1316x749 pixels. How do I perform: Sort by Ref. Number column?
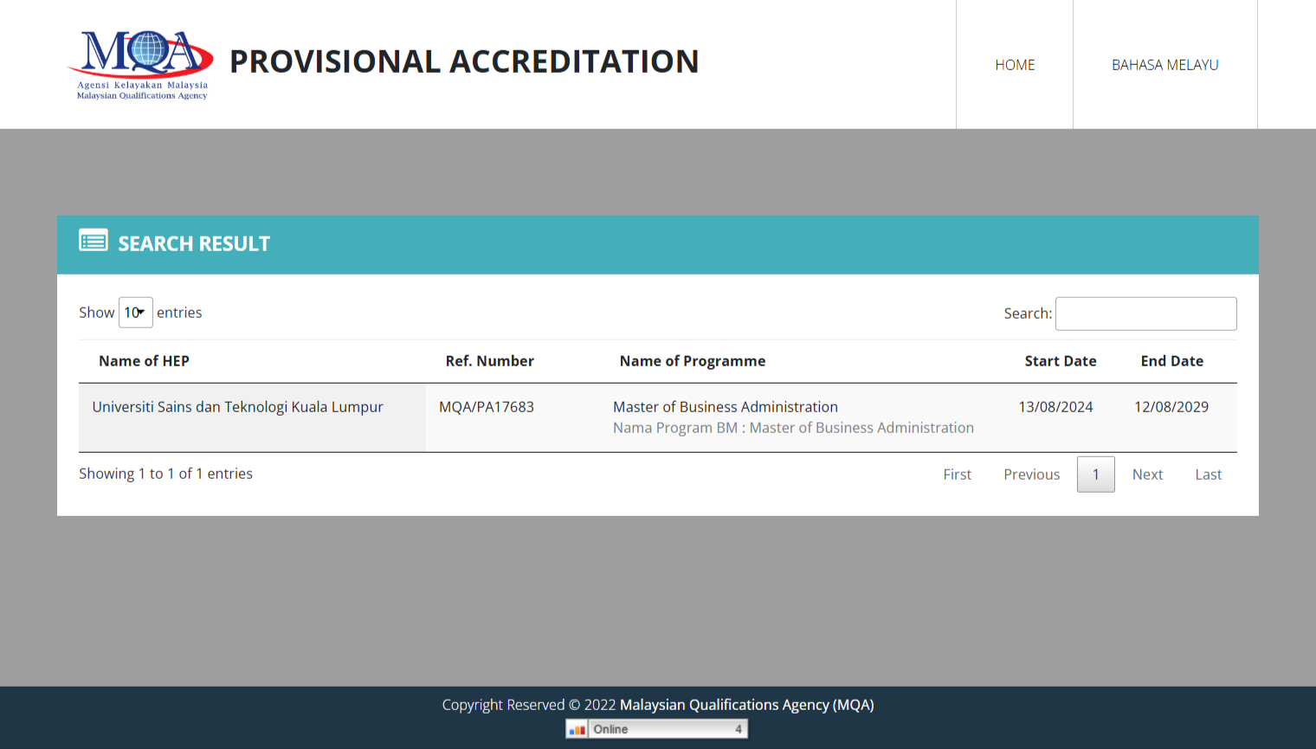tap(489, 361)
